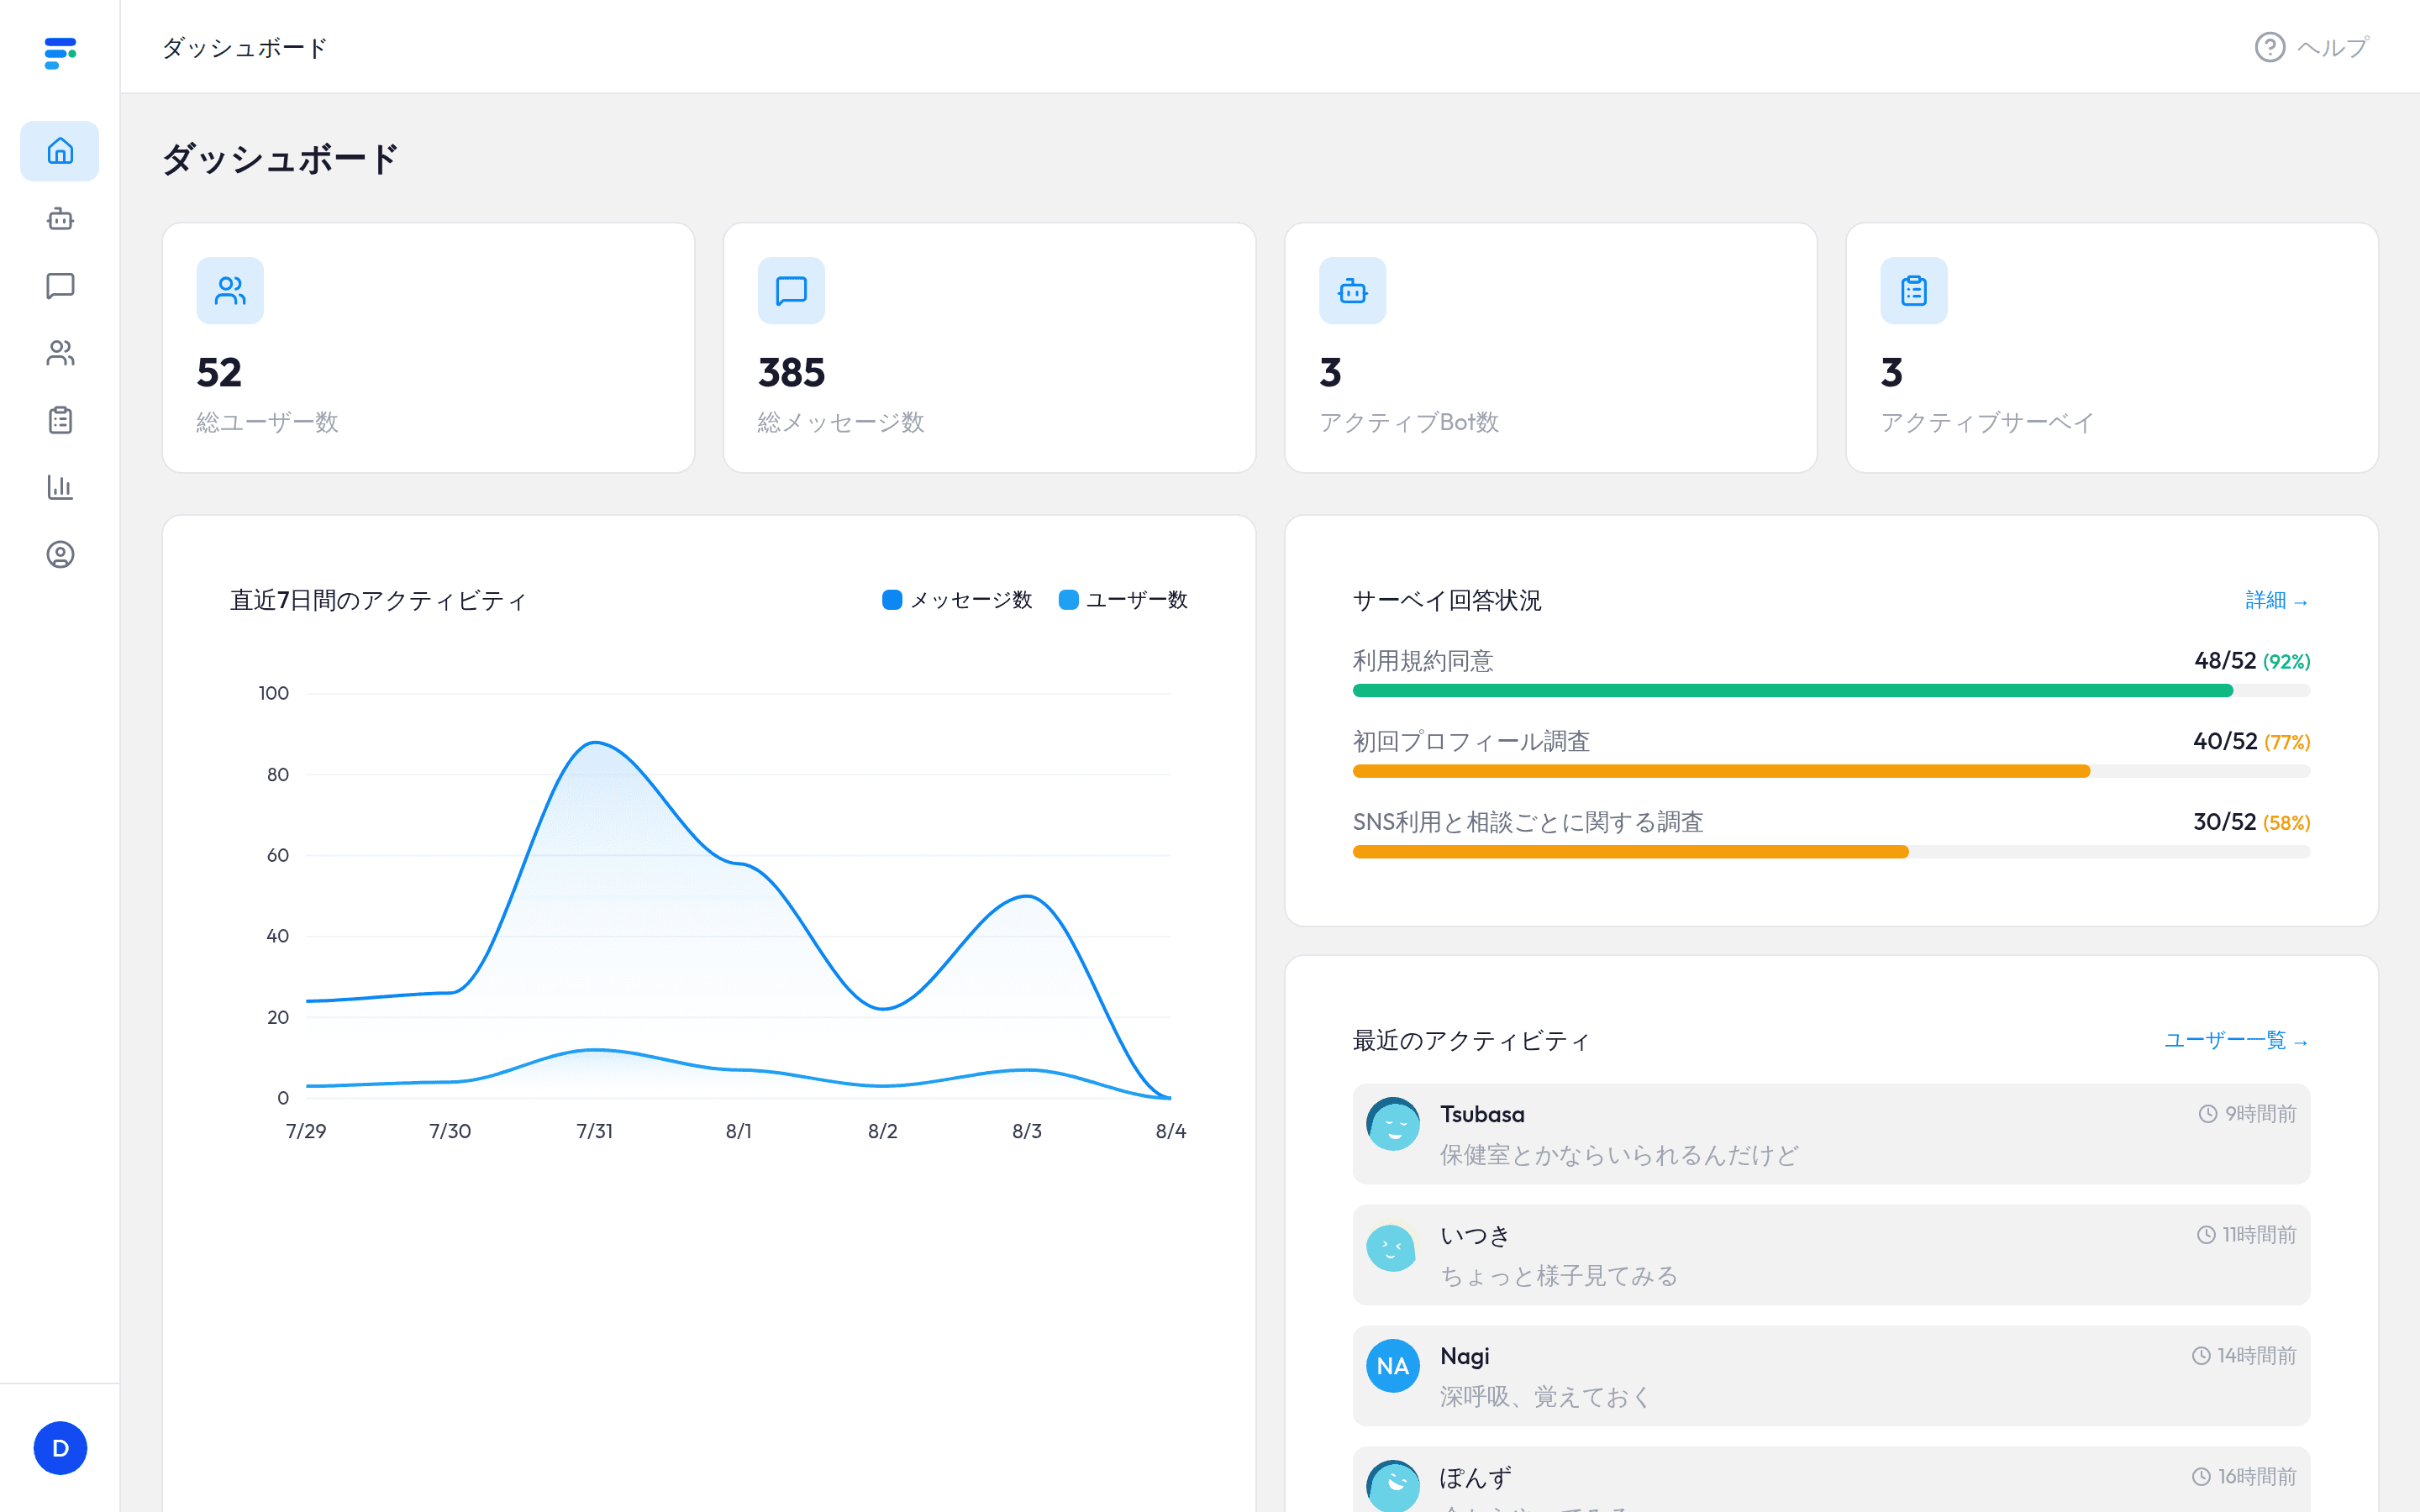
Task: Click the アクティブBot数 label
Action: (1409, 422)
